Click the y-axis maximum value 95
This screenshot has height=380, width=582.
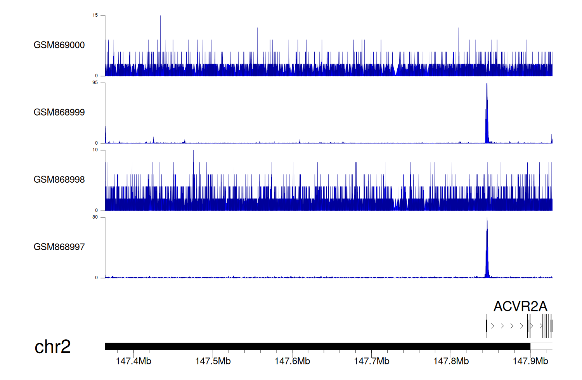95,83
